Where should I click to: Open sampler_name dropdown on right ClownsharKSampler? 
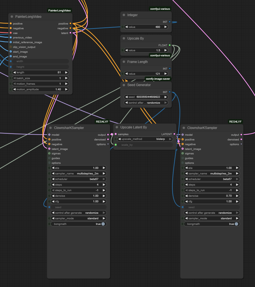click(x=212, y=174)
